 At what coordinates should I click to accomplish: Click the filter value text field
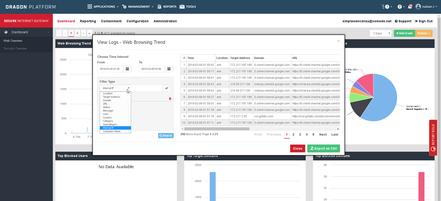(x=146, y=88)
